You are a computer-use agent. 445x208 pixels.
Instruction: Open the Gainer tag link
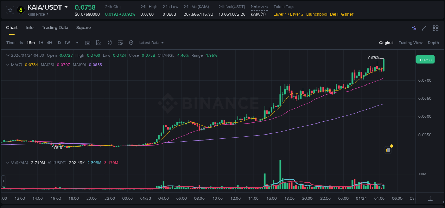click(347, 14)
